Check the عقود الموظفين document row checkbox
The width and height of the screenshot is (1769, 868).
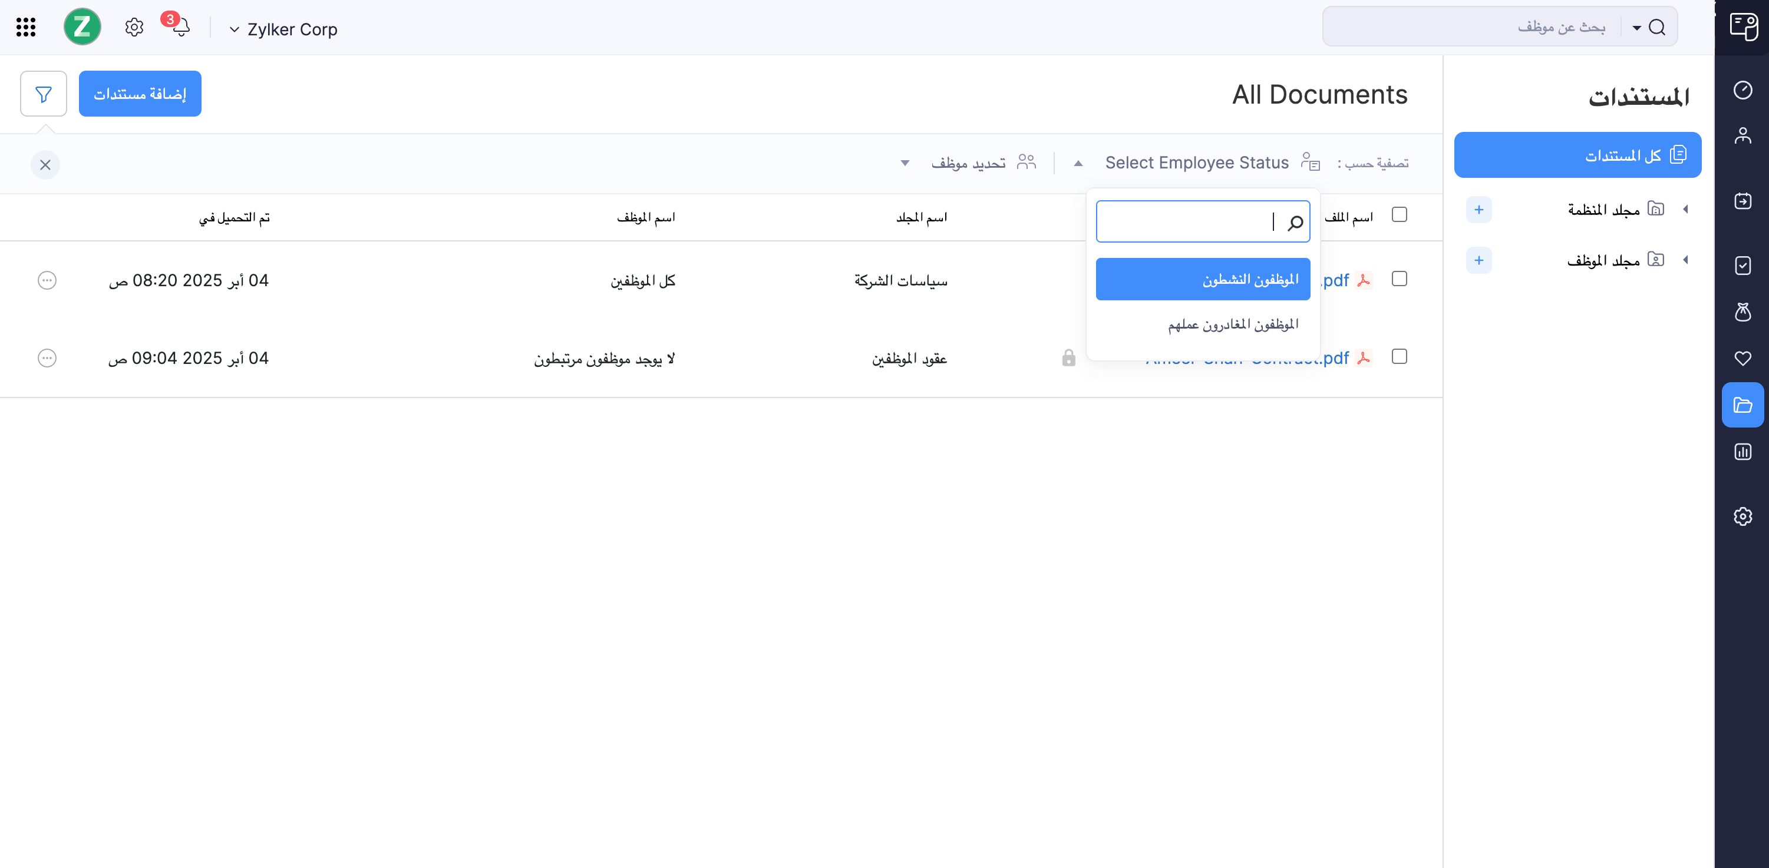click(1399, 356)
